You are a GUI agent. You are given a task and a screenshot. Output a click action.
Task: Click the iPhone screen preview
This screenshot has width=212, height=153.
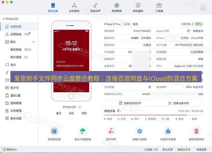[71, 61]
